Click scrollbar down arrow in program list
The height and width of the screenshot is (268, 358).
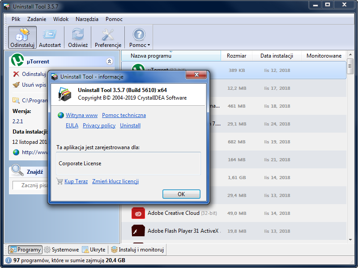point(350,240)
